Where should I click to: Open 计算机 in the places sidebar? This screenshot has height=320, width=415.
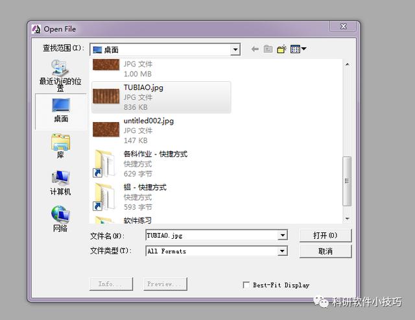tap(60, 182)
